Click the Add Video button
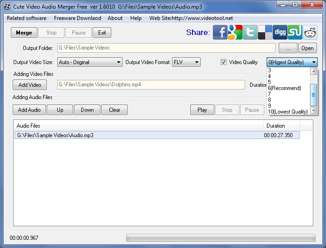Screen dimensions: 326x248 tap(30, 84)
